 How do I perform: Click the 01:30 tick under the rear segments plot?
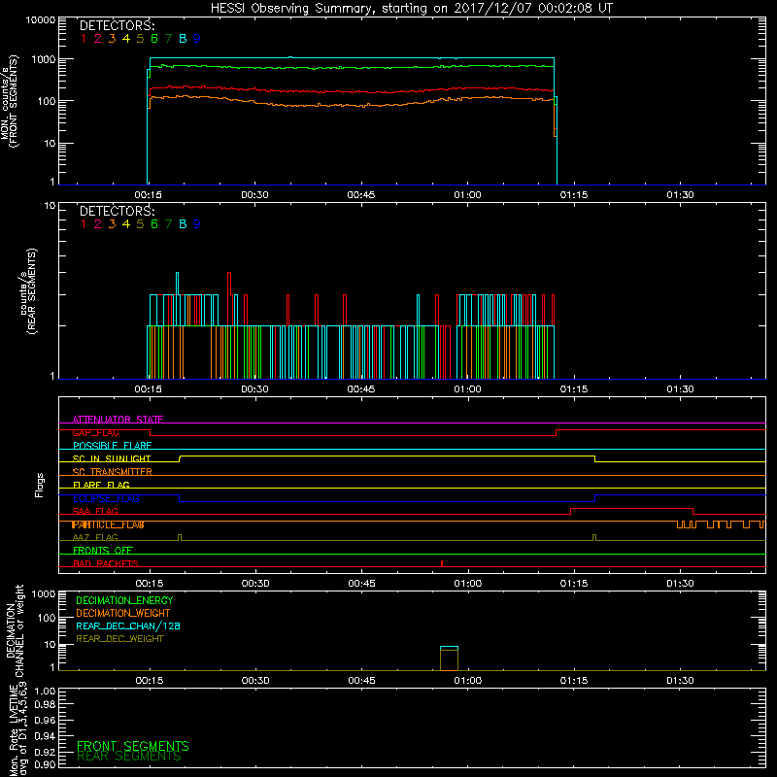click(681, 389)
